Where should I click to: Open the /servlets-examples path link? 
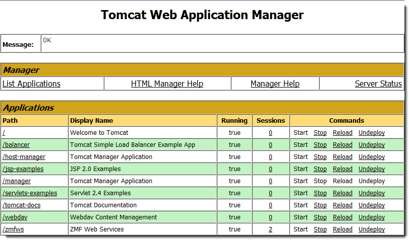click(30, 193)
